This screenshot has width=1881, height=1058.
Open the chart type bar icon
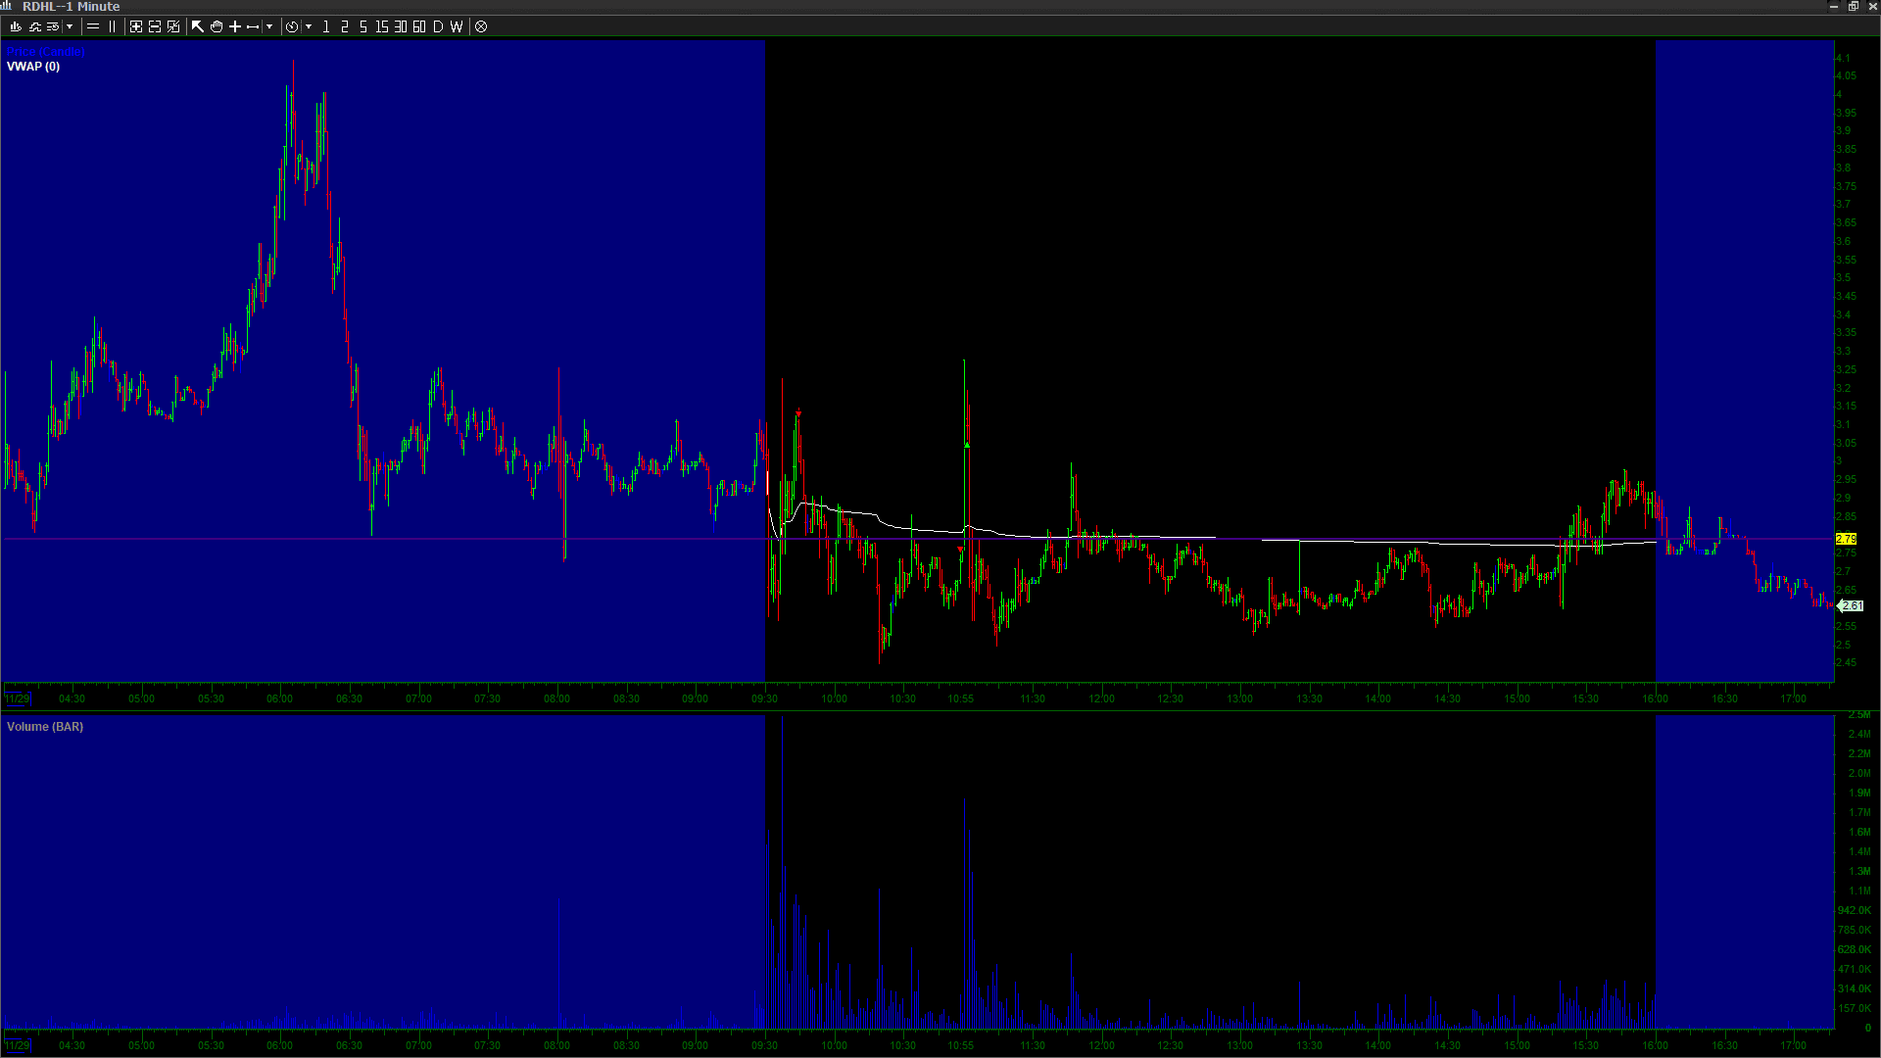pos(16,26)
